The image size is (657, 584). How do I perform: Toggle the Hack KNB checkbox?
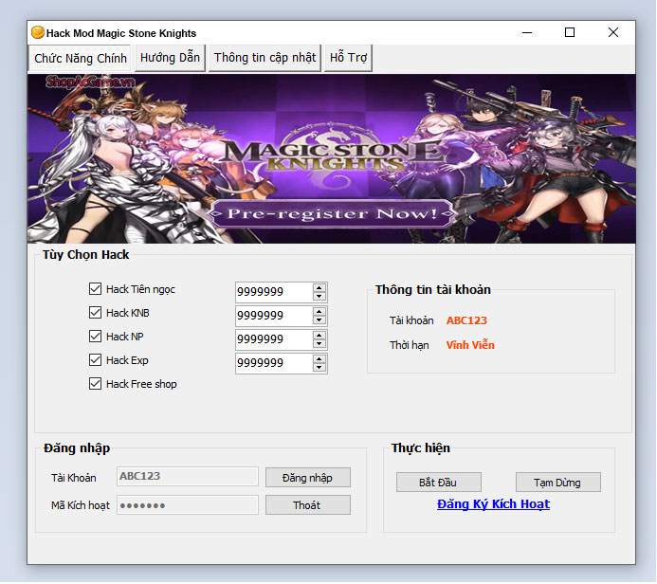(95, 313)
